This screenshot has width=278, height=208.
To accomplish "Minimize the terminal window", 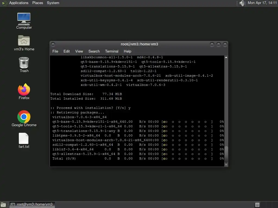I will (x=212, y=44).
